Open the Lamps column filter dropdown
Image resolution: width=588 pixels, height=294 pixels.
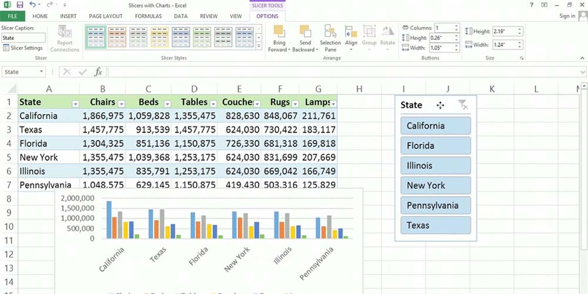[x=333, y=104]
